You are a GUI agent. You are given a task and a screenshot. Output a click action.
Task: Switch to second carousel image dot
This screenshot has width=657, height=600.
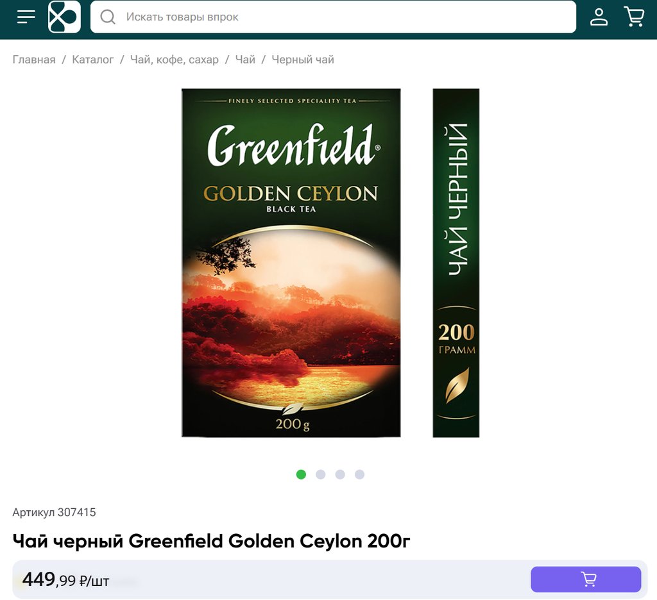pos(321,474)
